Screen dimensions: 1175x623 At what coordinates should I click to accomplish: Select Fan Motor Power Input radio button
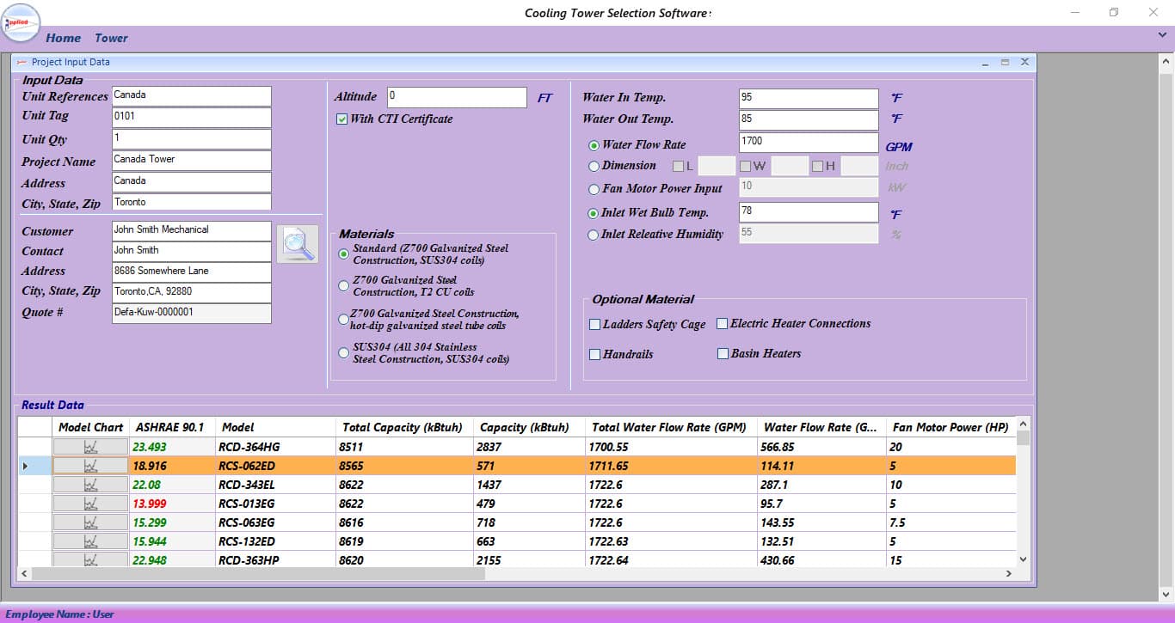point(594,189)
